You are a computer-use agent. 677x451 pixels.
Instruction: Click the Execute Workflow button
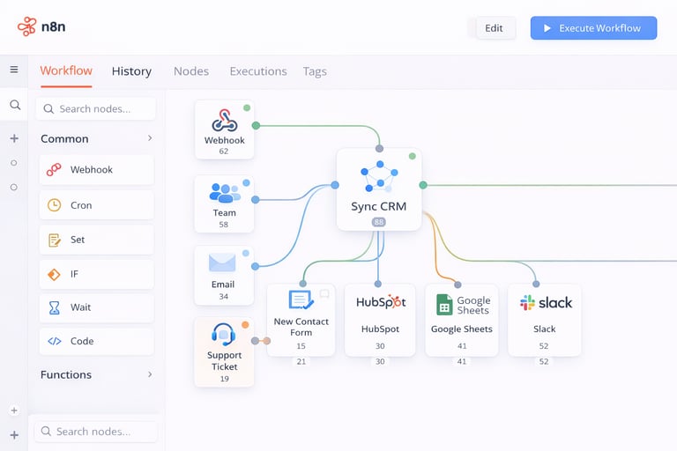pos(593,28)
